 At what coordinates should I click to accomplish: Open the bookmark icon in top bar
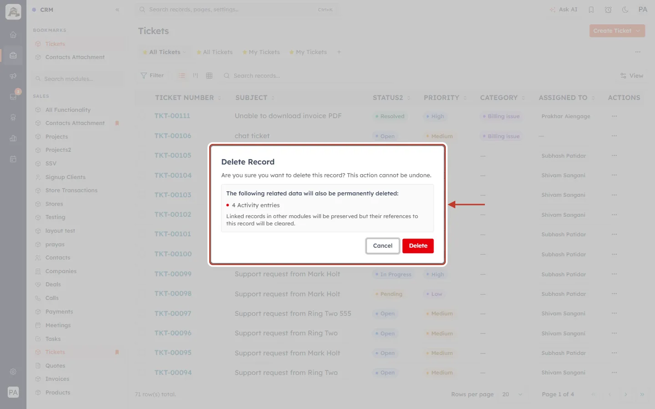[x=591, y=10]
